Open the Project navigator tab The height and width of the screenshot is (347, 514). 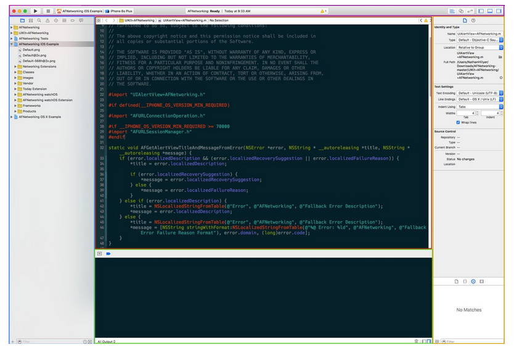(x=22, y=20)
